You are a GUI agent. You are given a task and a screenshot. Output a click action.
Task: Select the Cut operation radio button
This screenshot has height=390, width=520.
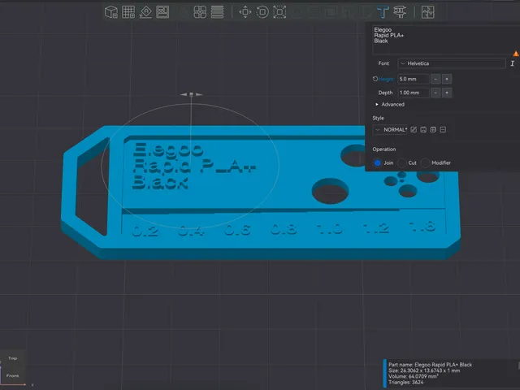click(401, 162)
